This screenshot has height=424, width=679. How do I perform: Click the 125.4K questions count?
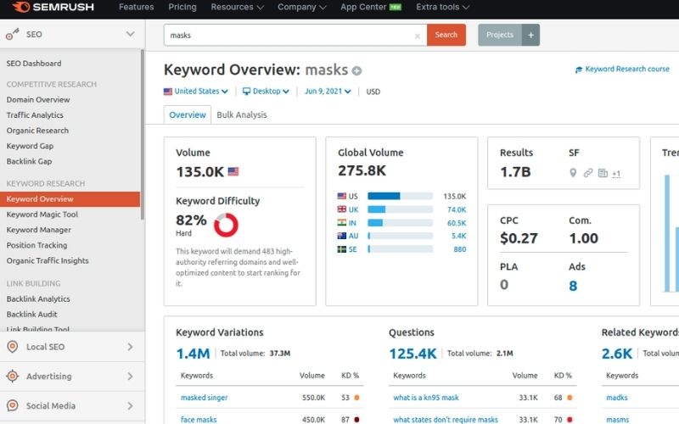tap(412, 354)
